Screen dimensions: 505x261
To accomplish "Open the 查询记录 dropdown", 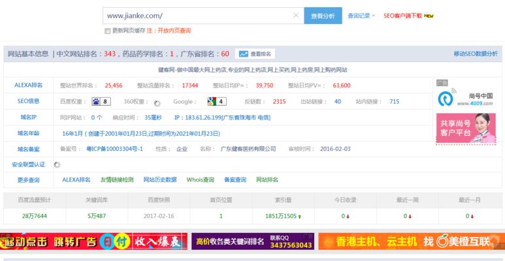I will pos(361,16).
